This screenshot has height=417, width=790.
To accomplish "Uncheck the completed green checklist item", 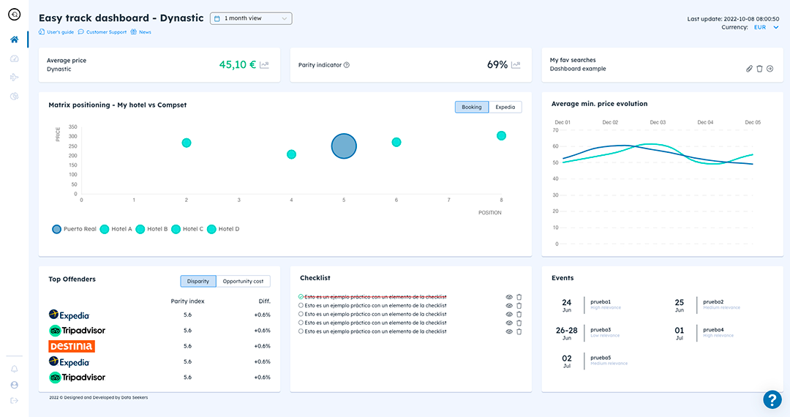I will tap(301, 297).
